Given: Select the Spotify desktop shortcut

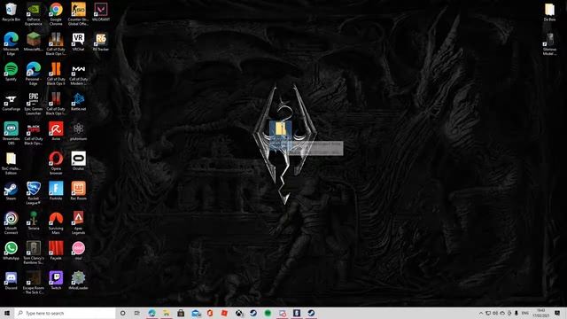Looking at the screenshot, I should coord(11,72).
